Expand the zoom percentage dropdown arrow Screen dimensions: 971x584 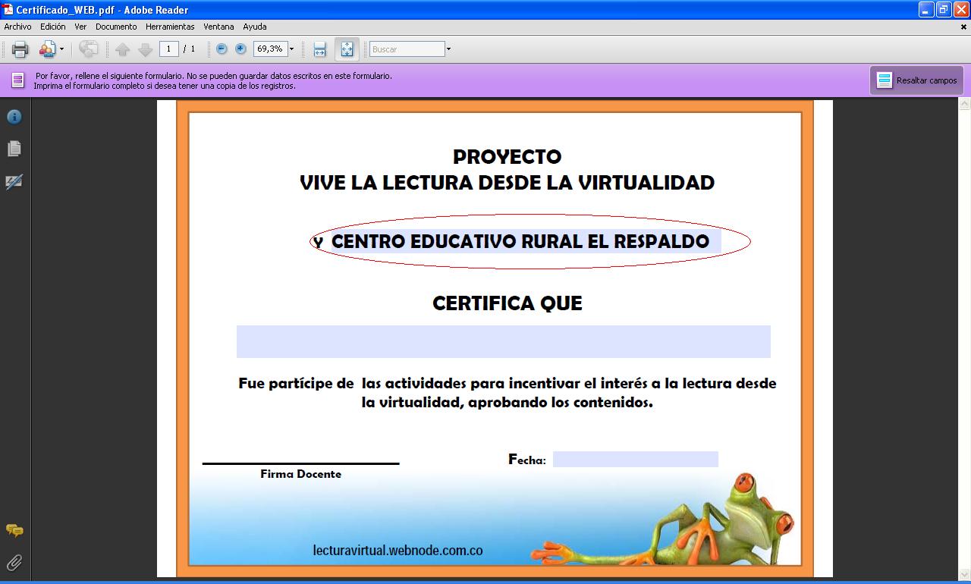(x=291, y=49)
